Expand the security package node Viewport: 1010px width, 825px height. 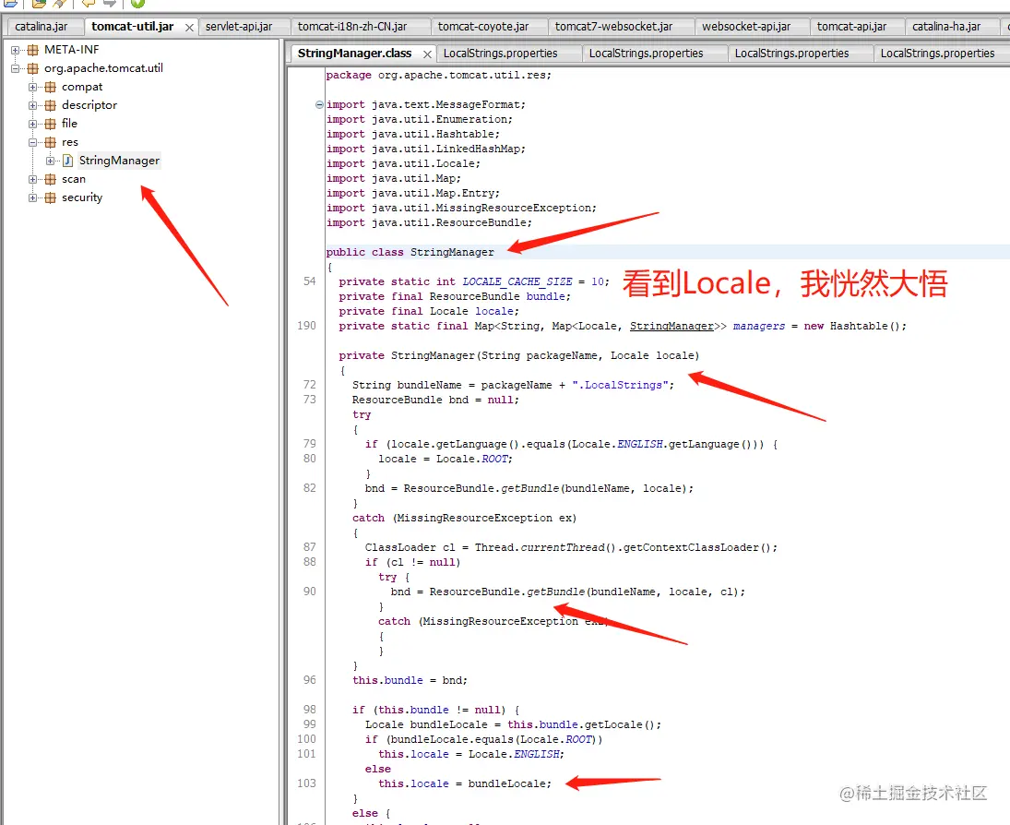coord(33,197)
